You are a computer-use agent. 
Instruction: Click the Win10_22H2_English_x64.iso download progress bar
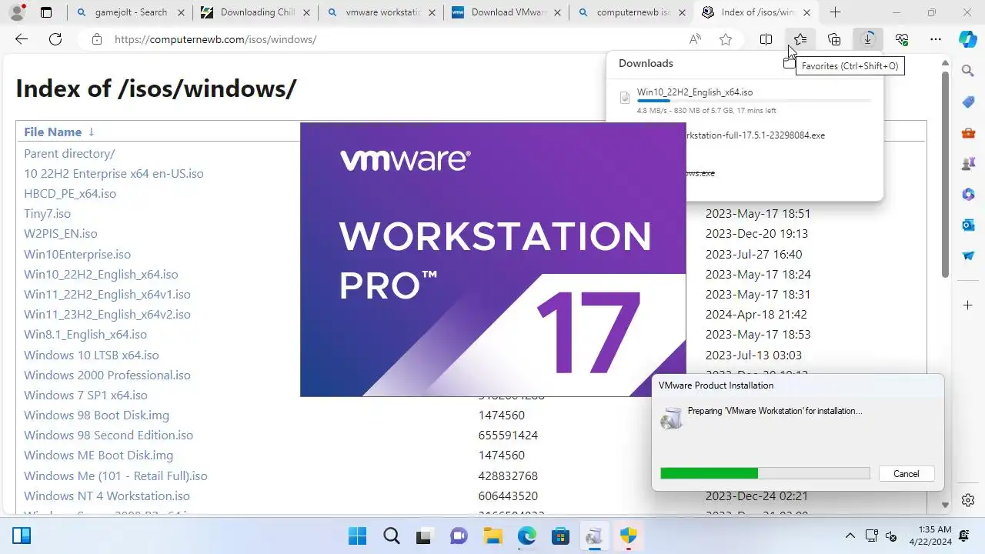coord(754,101)
